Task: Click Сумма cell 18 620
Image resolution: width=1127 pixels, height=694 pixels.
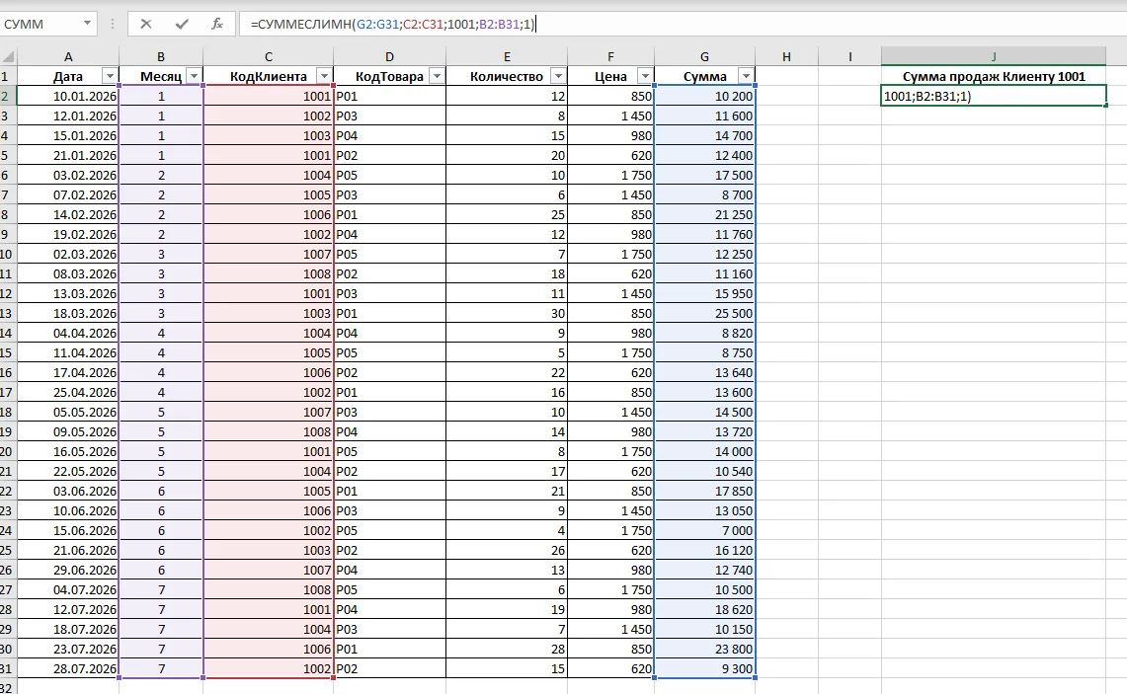Action: pos(704,609)
